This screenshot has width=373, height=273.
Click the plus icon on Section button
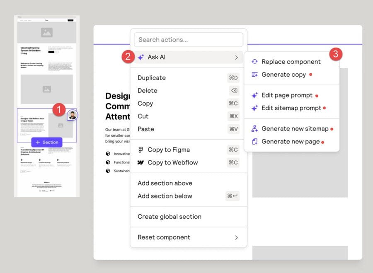pos(38,142)
